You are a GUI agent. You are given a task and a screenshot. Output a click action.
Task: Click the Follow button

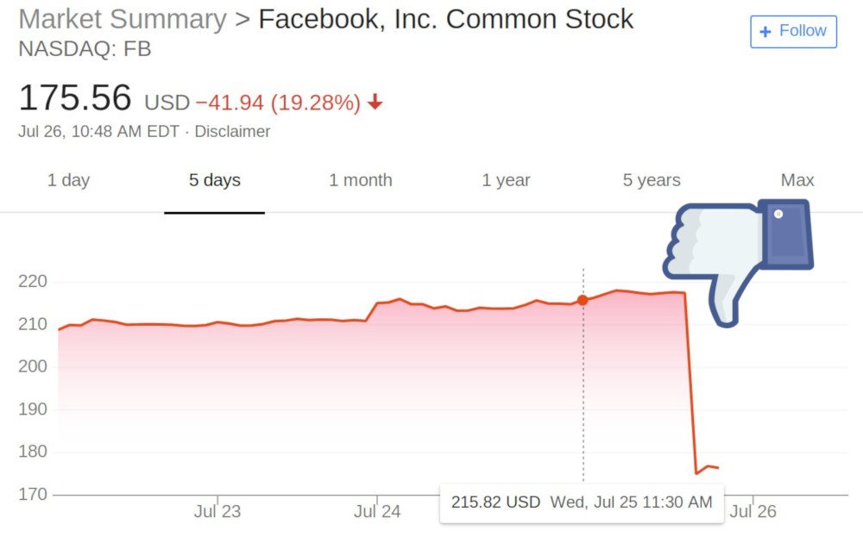[x=793, y=32]
